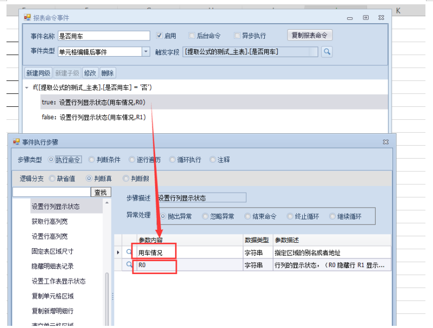433x328 pixels.
Task: Click the 复制报表命令 button
Action: pyautogui.click(x=309, y=36)
